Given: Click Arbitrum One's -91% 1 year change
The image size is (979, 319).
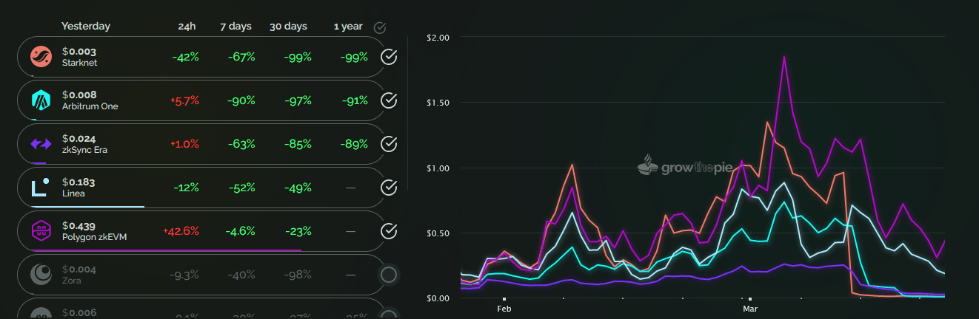Looking at the screenshot, I should [354, 100].
